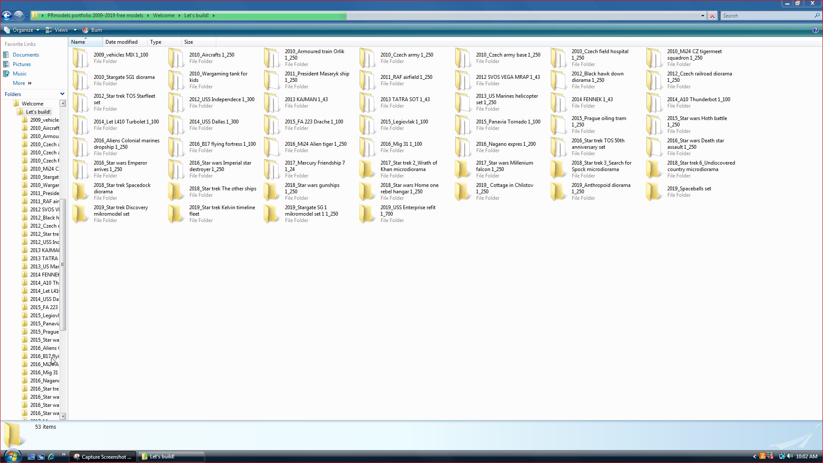Click the system clock showing 10:02 AM
Image resolution: width=823 pixels, height=463 pixels.
[x=806, y=457]
